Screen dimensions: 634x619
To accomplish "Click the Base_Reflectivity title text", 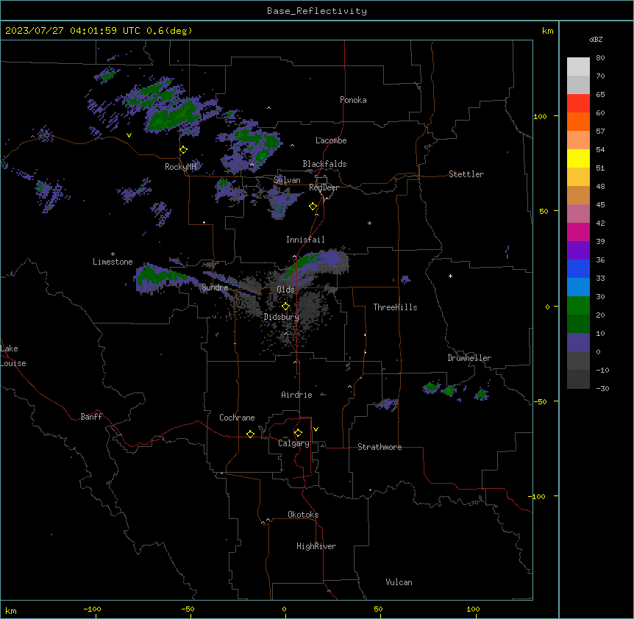I will point(317,11).
